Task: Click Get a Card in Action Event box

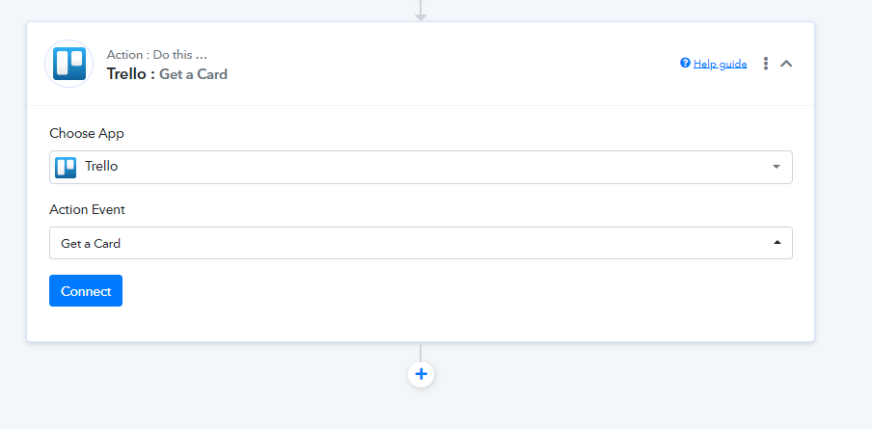Action: tap(91, 243)
